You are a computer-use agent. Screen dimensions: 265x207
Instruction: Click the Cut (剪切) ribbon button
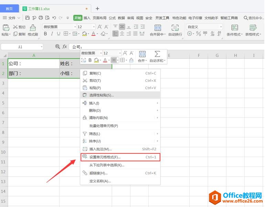(x=19, y=27)
